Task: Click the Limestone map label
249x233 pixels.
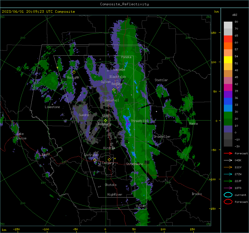Action: (52, 107)
